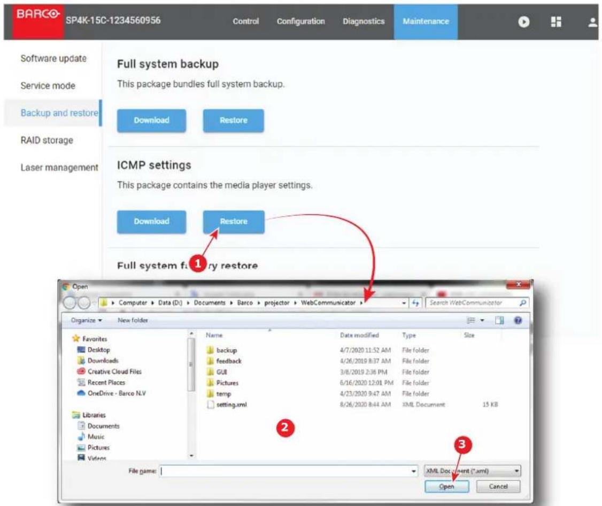The width and height of the screenshot is (602, 506).
Task: Sort by the Size column header
Action: (x=469, y=335)
